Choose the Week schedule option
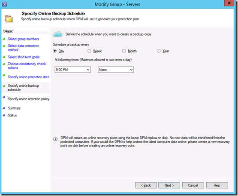Screen dimensions: 238x196 [x=89, y=51]
